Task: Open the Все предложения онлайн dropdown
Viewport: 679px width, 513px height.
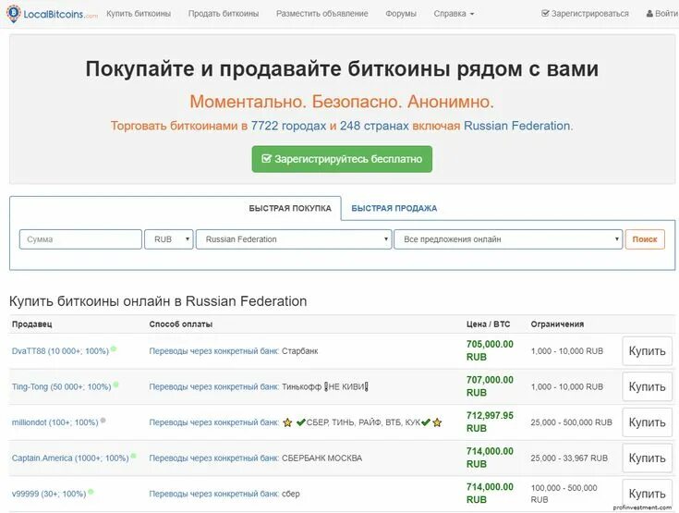Action: pos(508,239)
